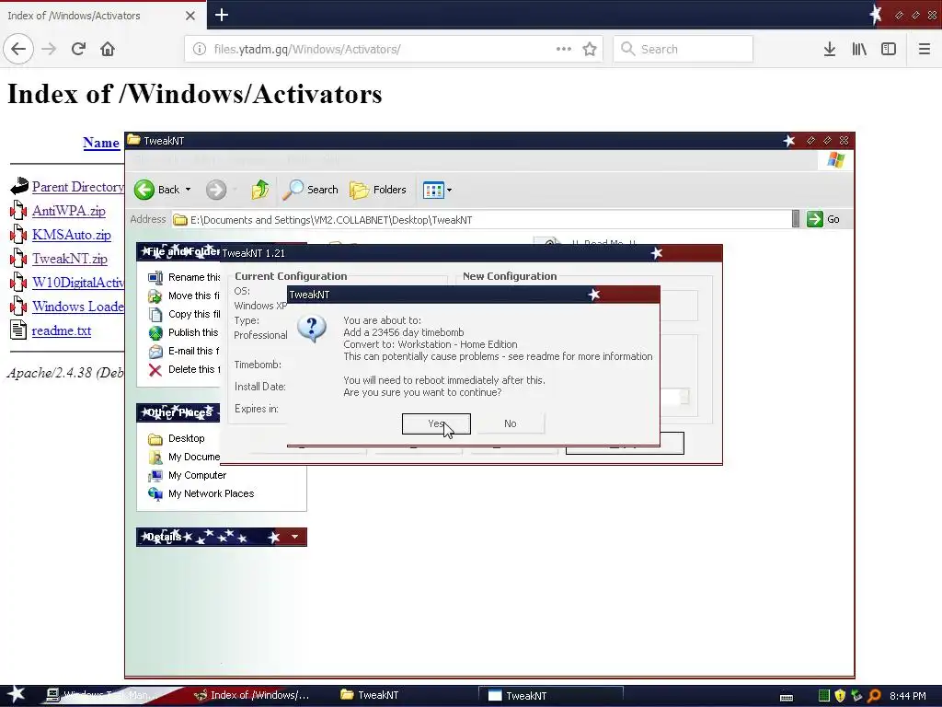Close the TweakNT confirmation dialog via star button
The image size is (942, 707).
coord(594,295)
